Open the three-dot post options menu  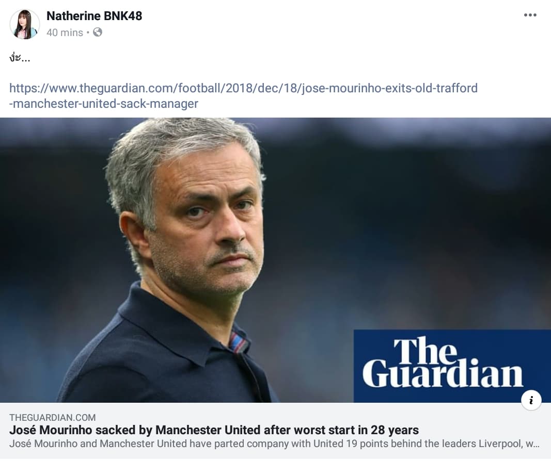tap(530, 15)
